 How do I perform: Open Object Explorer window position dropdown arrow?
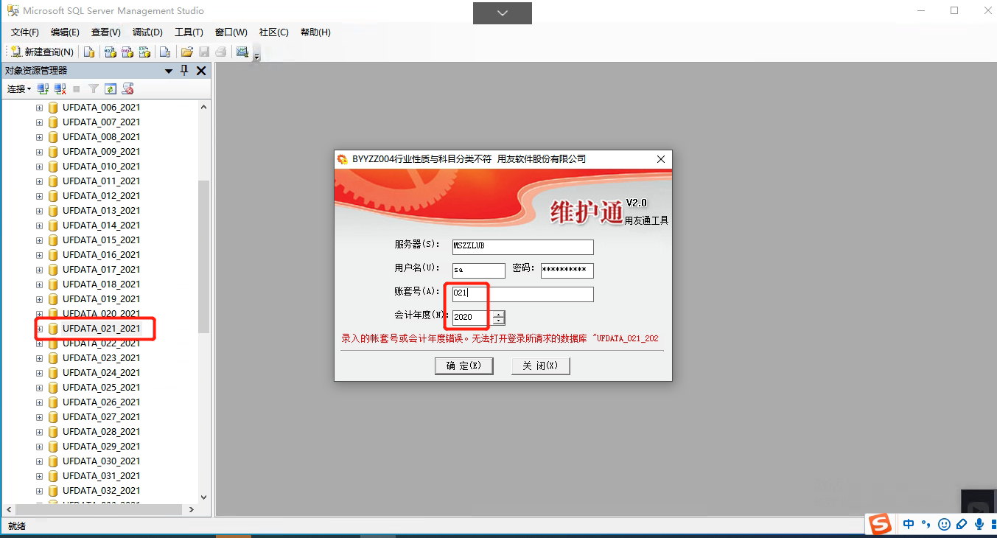pos(168,71)
